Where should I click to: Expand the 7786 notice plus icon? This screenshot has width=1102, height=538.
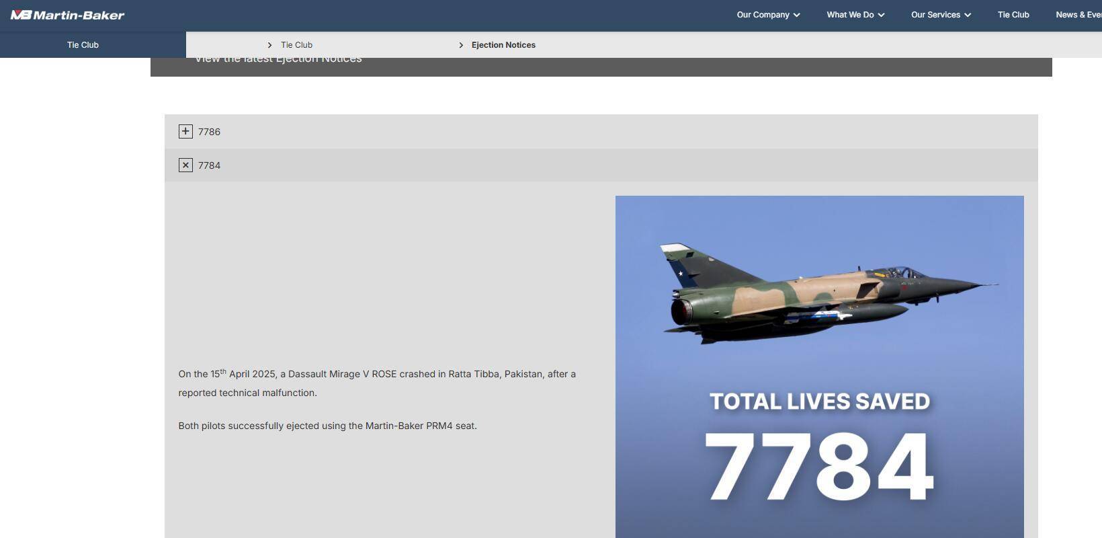[x=185, y=131]
